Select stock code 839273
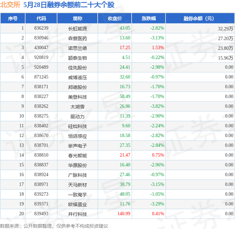This screenshot has width=235, height=229. [x=41, y=194]
